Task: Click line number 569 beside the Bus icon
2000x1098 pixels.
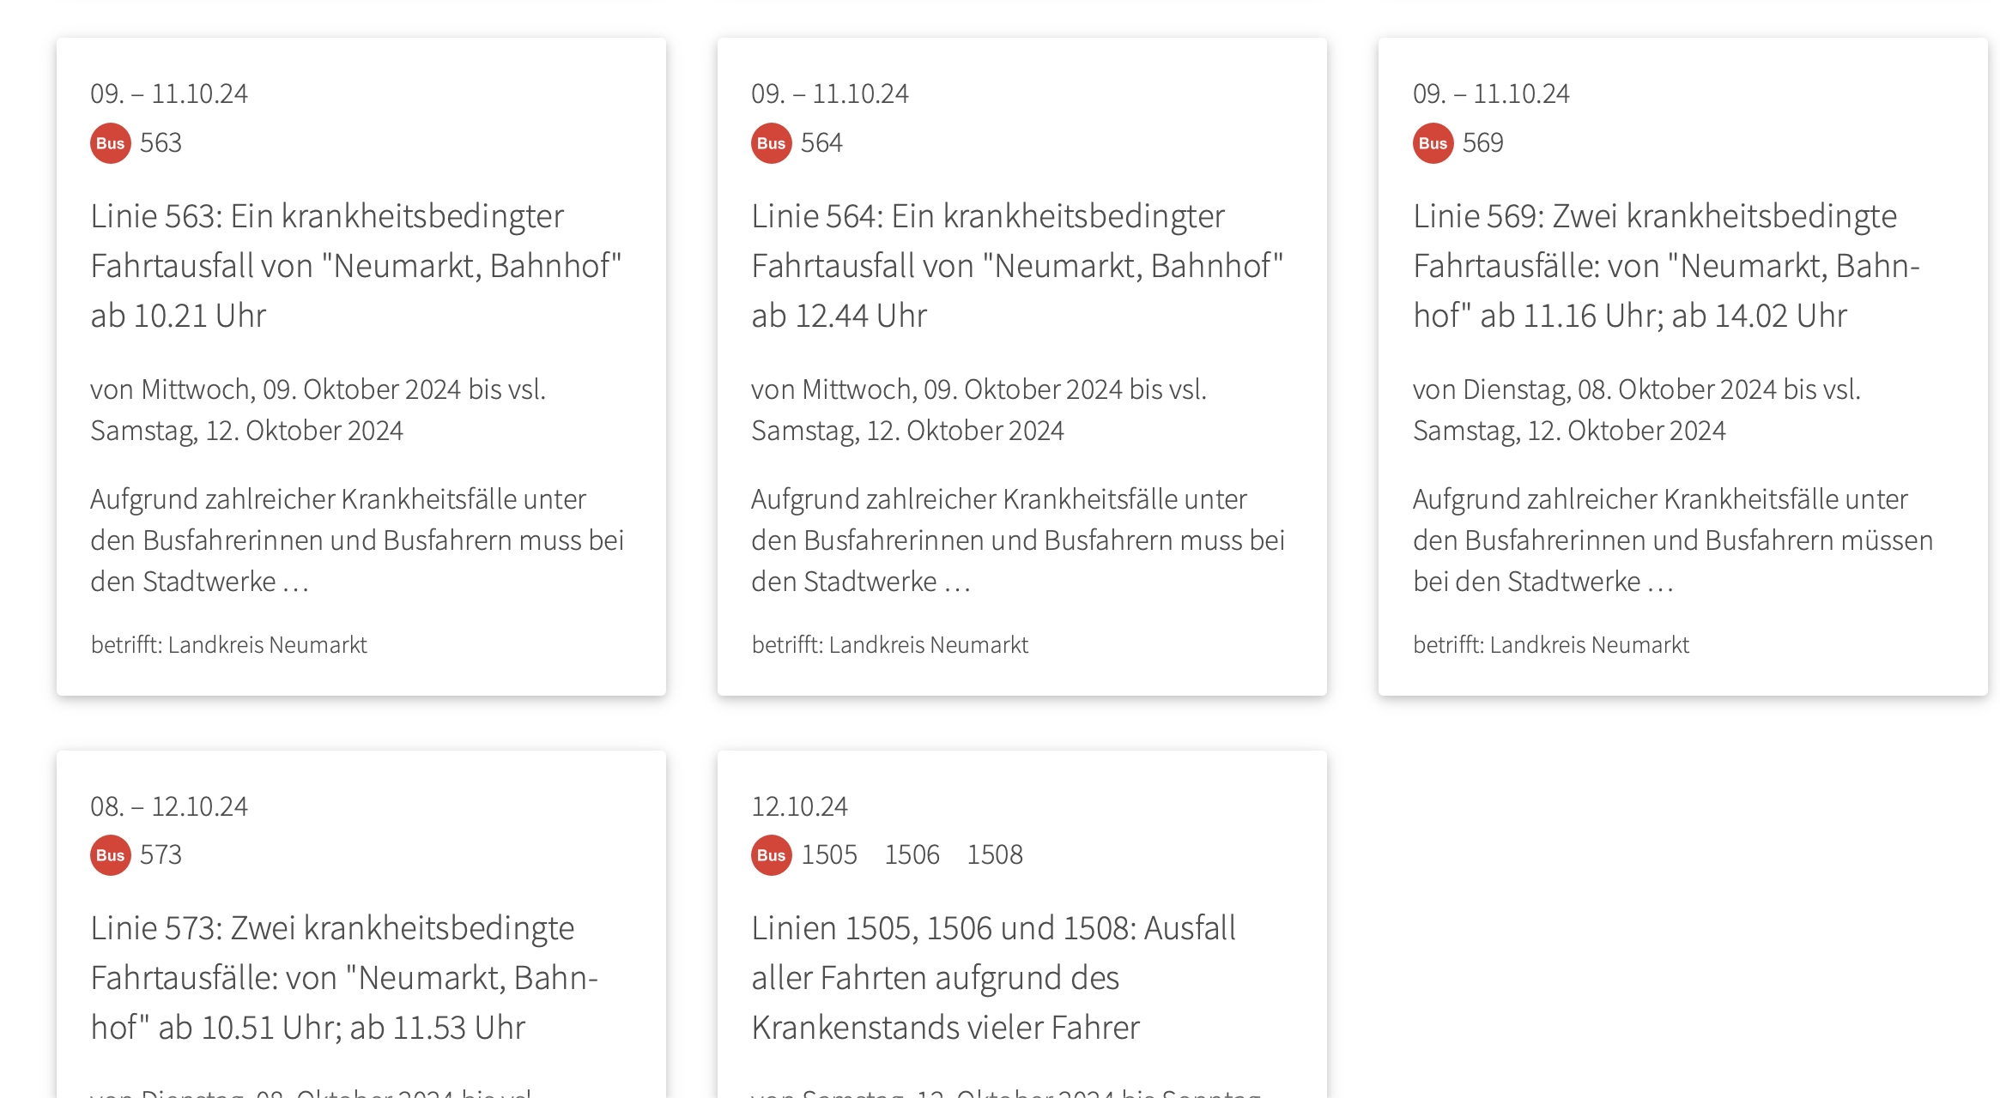Action: pos(1483,142)
